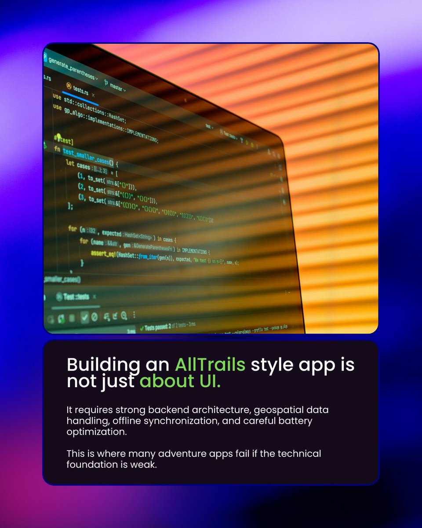Click the 'for (n' loop line
Image resolution: width=422 pixels, height=528 pixels.
pos(122,235)
